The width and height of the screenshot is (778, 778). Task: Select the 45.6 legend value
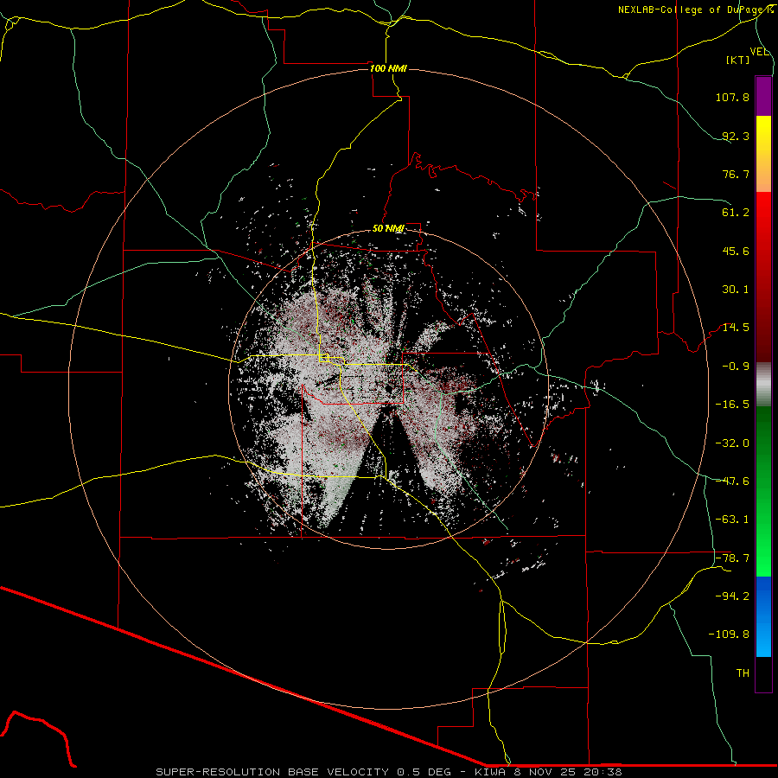coord(736,251)
